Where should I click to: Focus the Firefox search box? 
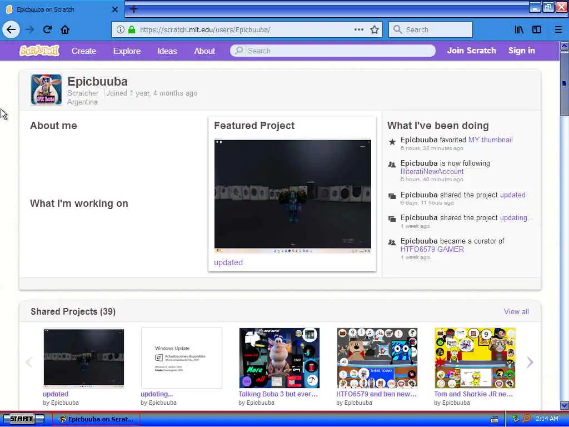(431, 30)
